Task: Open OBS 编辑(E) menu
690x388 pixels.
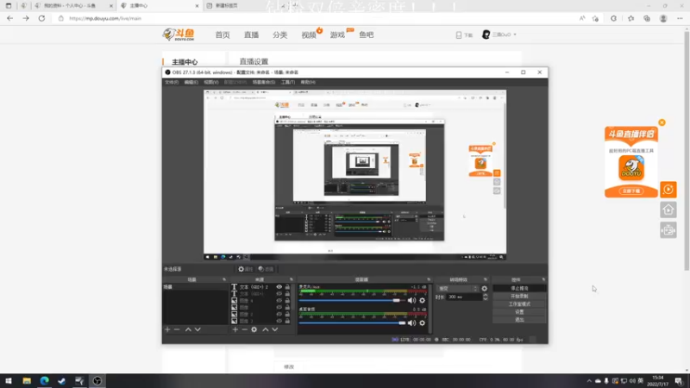Action: (191, 82)
